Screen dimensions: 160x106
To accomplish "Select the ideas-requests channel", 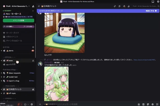I will click(x=19, y=73).
